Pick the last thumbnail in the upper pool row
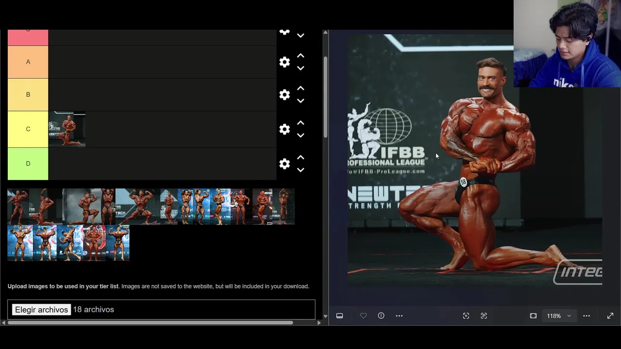The width and height of the screenshot is (621, 349). click(x=283, y=206)
